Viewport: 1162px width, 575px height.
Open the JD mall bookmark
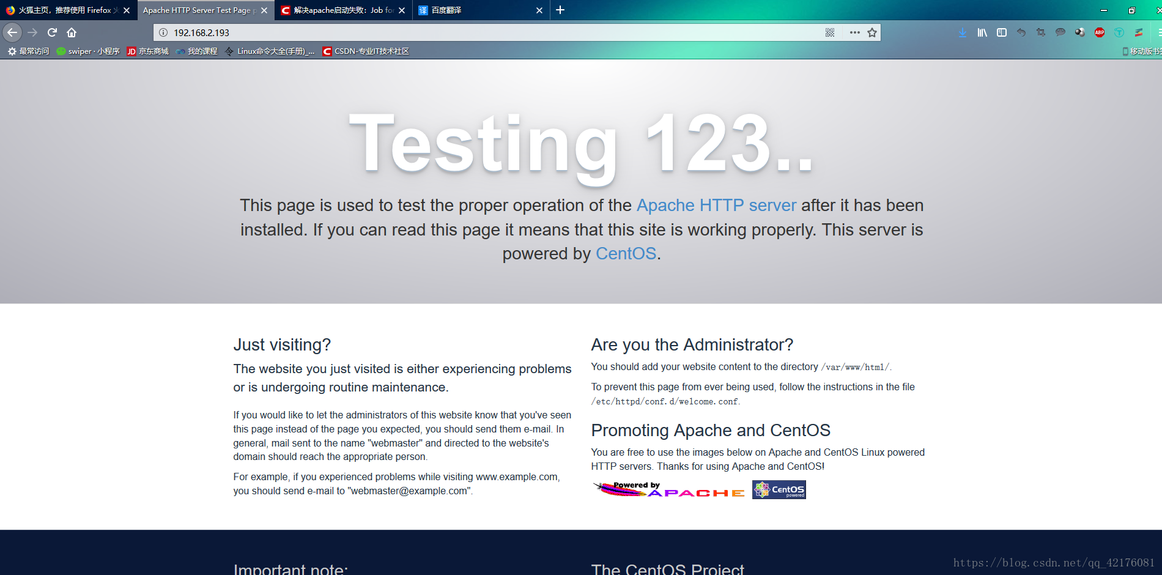pos(147,51)
